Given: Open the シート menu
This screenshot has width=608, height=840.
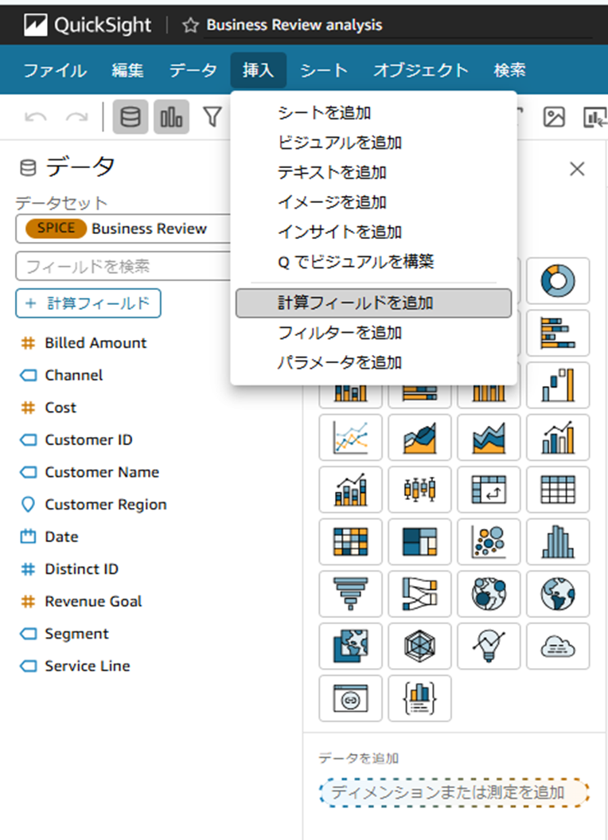Looking at the screenshot, I should (324, 70).
